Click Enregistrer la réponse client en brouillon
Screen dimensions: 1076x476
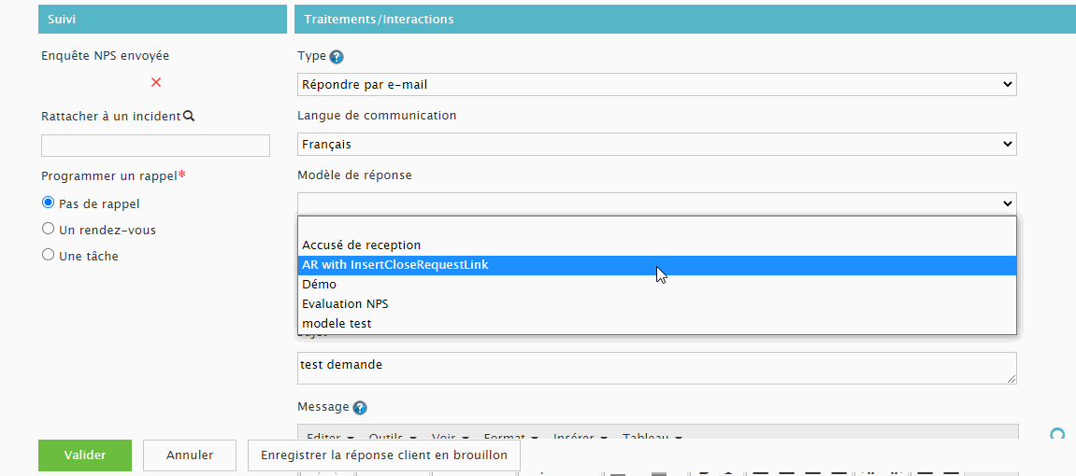383,455
